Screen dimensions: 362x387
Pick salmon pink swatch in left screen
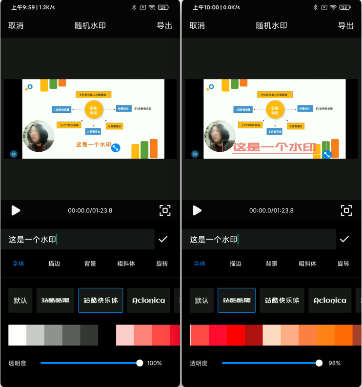(143, 335)
